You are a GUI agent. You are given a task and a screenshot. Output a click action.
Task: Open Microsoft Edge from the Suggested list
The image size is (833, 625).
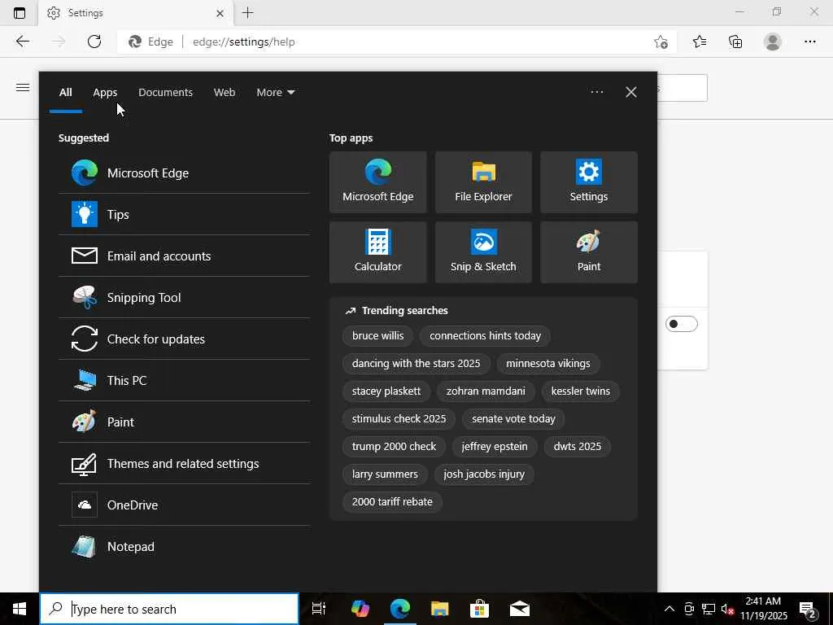click(184, 173)
